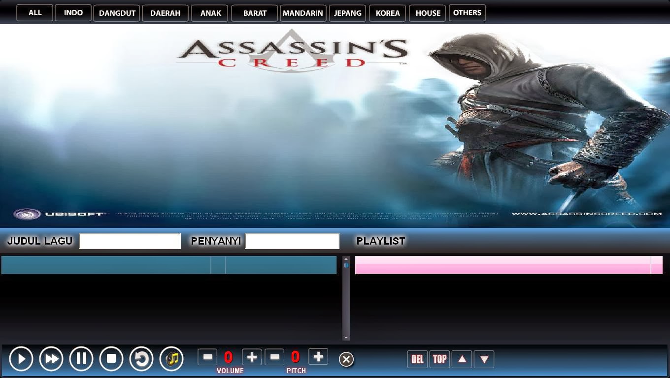Stop playback with the square button
This screenshot has width=670, height=378.
pos(111,358)
